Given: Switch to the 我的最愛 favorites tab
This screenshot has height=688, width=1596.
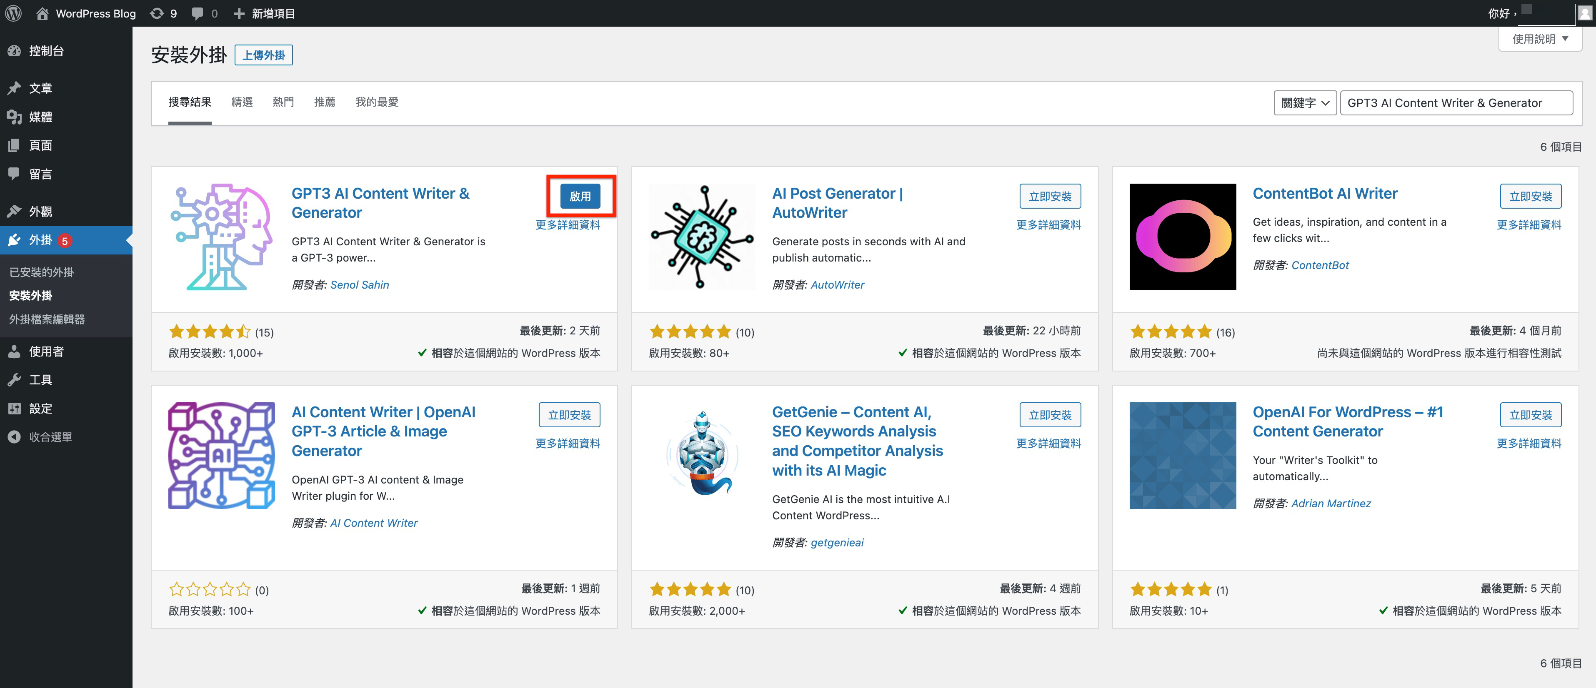Looking at the screenshot, I should (377, 102).
